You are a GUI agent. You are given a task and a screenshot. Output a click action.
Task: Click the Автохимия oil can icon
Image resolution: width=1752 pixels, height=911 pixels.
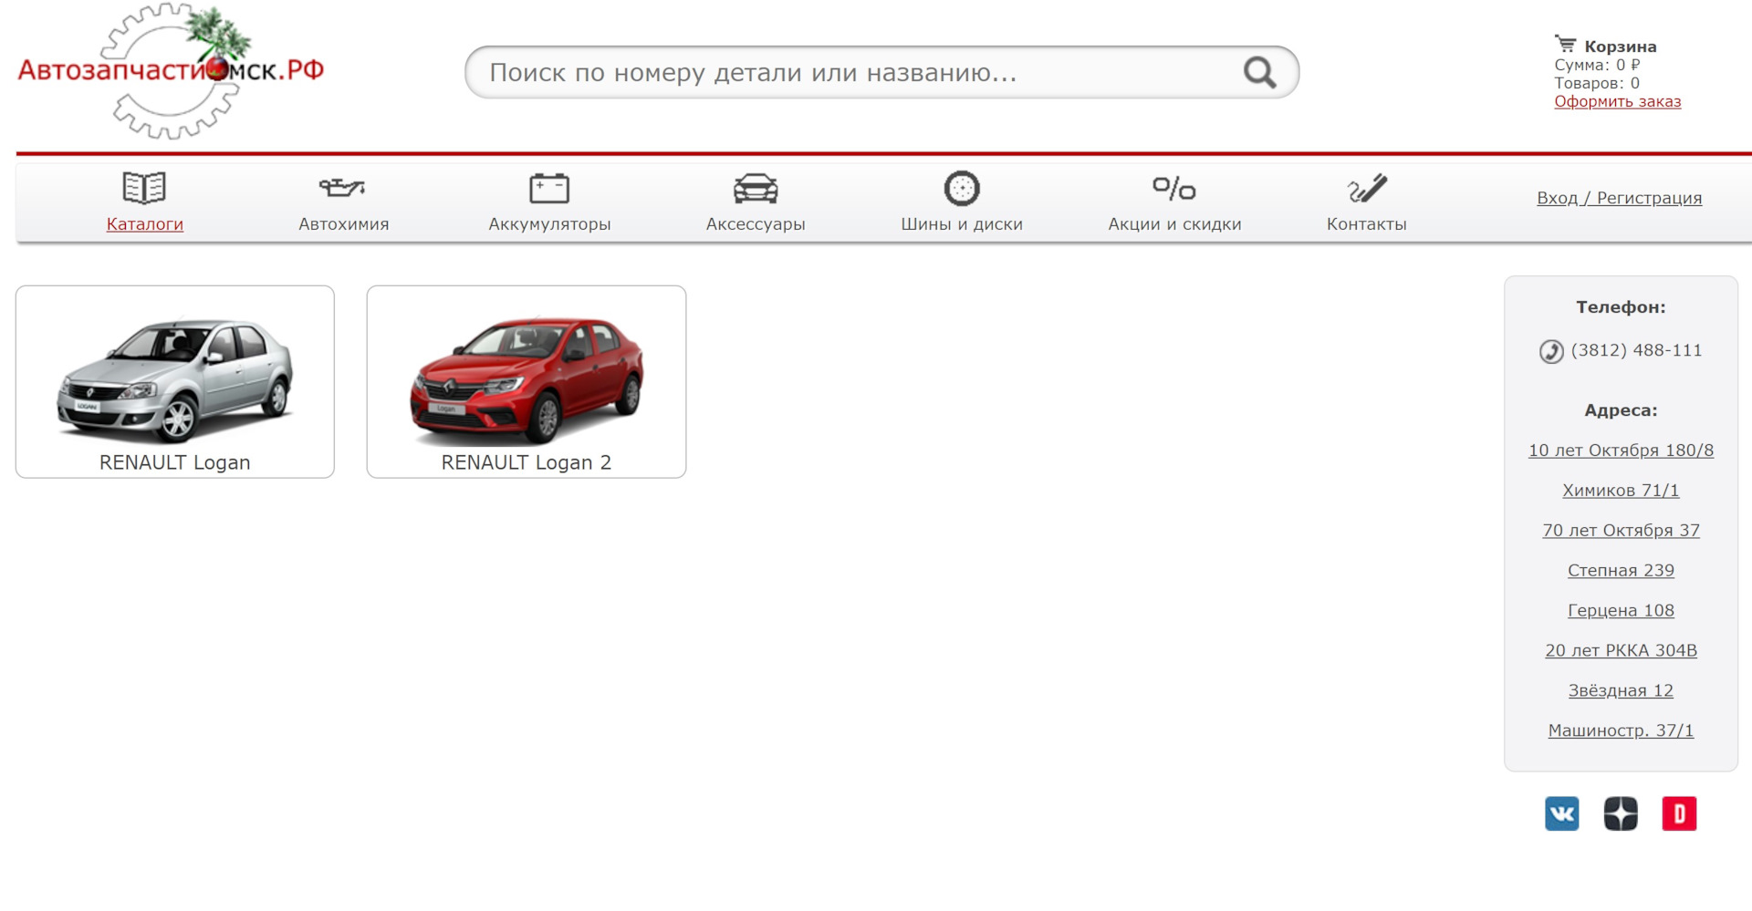[x=342, y=188]
